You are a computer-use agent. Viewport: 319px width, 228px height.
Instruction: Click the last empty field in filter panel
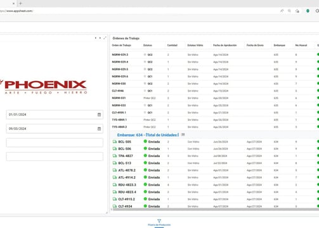pyautogui.click(x=55, y=156)
